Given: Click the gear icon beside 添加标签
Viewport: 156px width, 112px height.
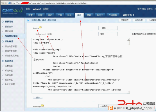Looking at the screenshot, I should point(3,42).
